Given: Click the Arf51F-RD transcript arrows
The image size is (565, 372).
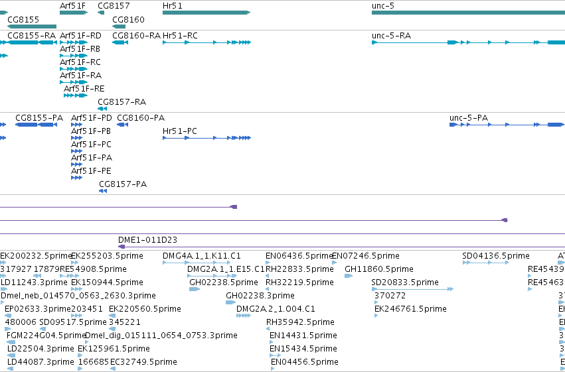Looking at the screenshot, I should 74,42.
